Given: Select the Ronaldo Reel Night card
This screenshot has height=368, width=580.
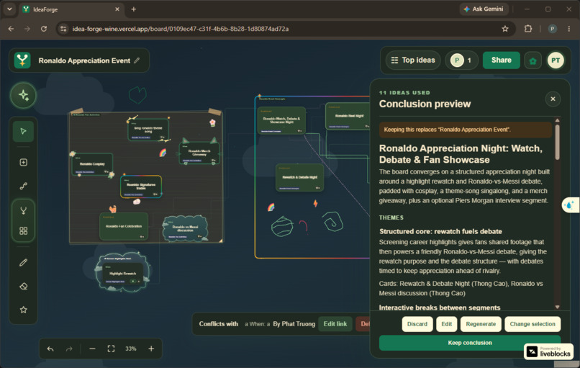Looking at the screenshot, I should pyautogui.click(x=349, y=116).
